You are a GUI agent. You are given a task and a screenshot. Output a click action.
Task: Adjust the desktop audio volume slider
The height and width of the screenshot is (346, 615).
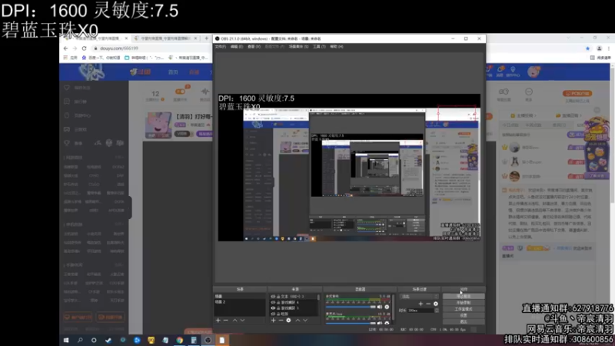(351, 307)
